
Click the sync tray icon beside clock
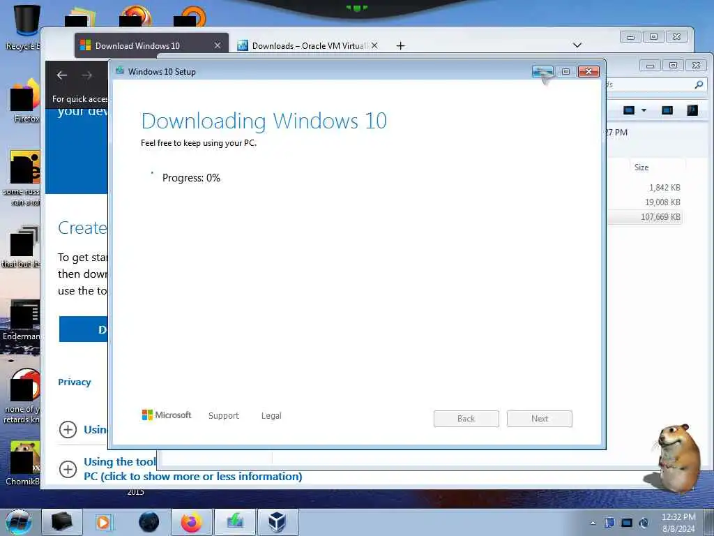(x=644, y=523)
